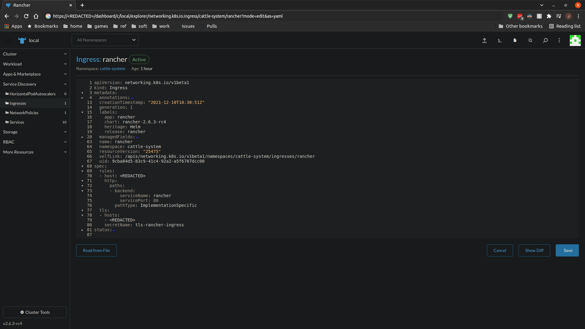Open the All Namespaces dropdown

[x=105, y=40]
